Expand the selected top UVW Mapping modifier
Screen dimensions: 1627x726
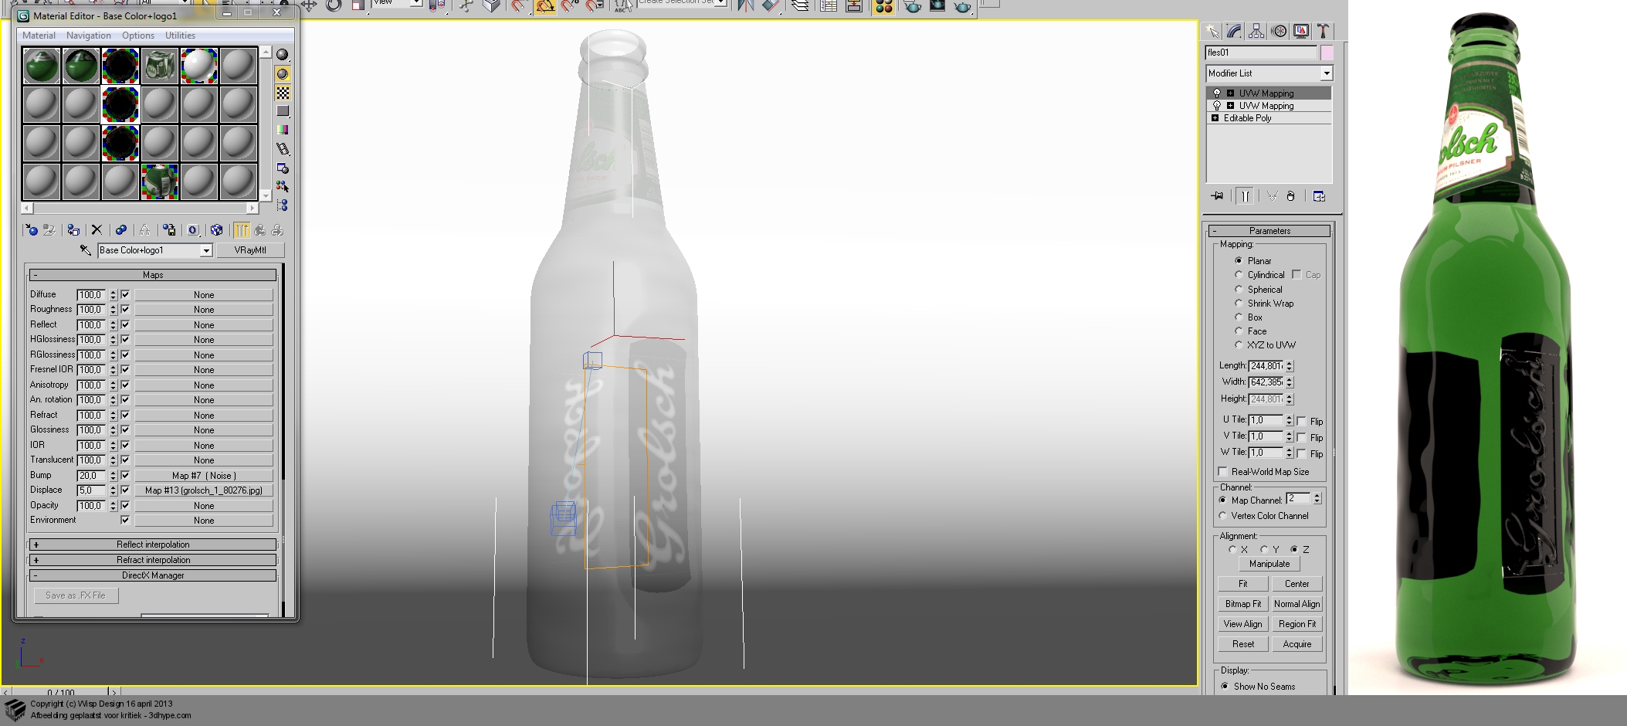point(1231,93)
